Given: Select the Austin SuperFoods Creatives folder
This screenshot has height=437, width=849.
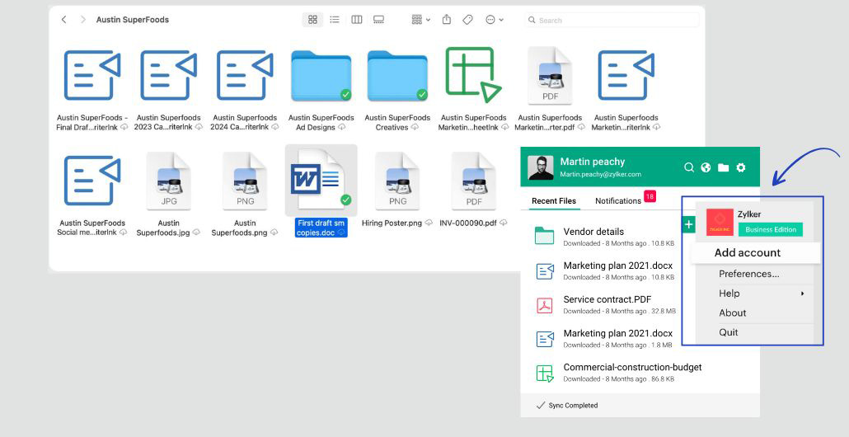Looking at the screenshot, I should (x=397, y=90).
